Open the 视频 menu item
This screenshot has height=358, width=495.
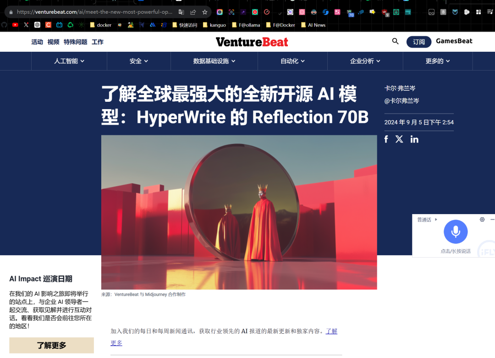pos(53,41)
